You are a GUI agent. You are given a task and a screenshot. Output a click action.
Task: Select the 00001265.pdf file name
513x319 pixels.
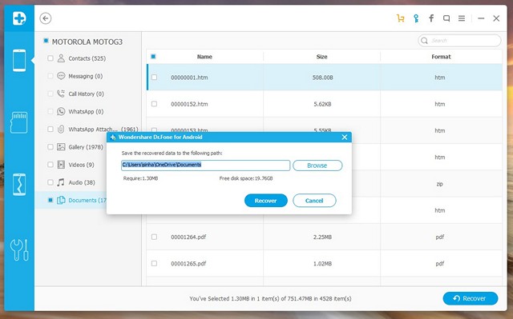188,264
